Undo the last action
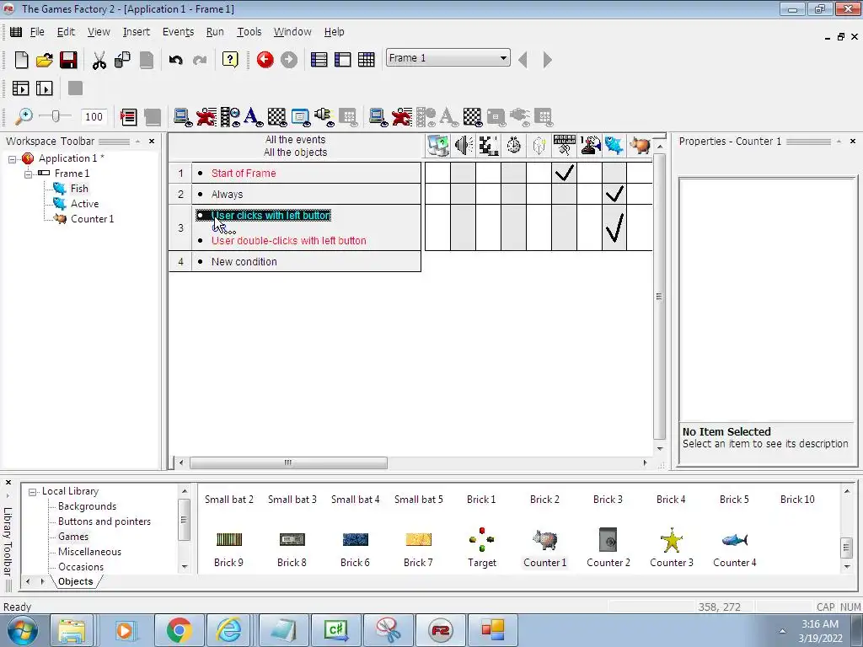This screenshot has width=863, height=647. [x=175, y=60]
